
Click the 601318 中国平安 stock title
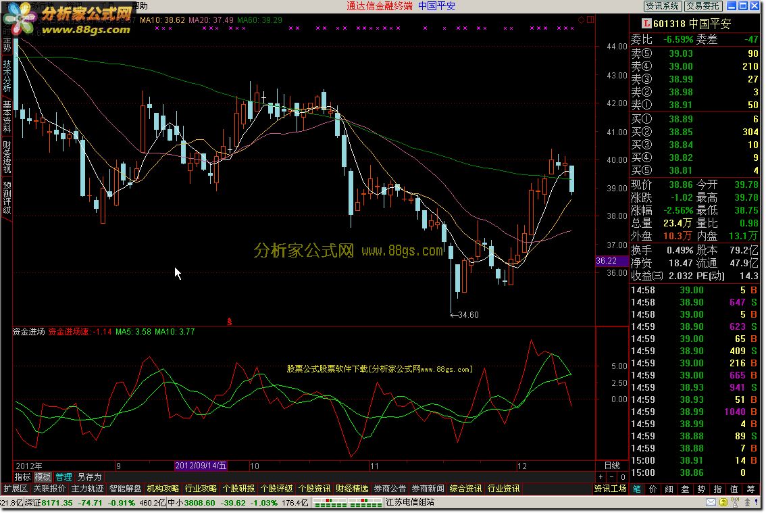692,24
